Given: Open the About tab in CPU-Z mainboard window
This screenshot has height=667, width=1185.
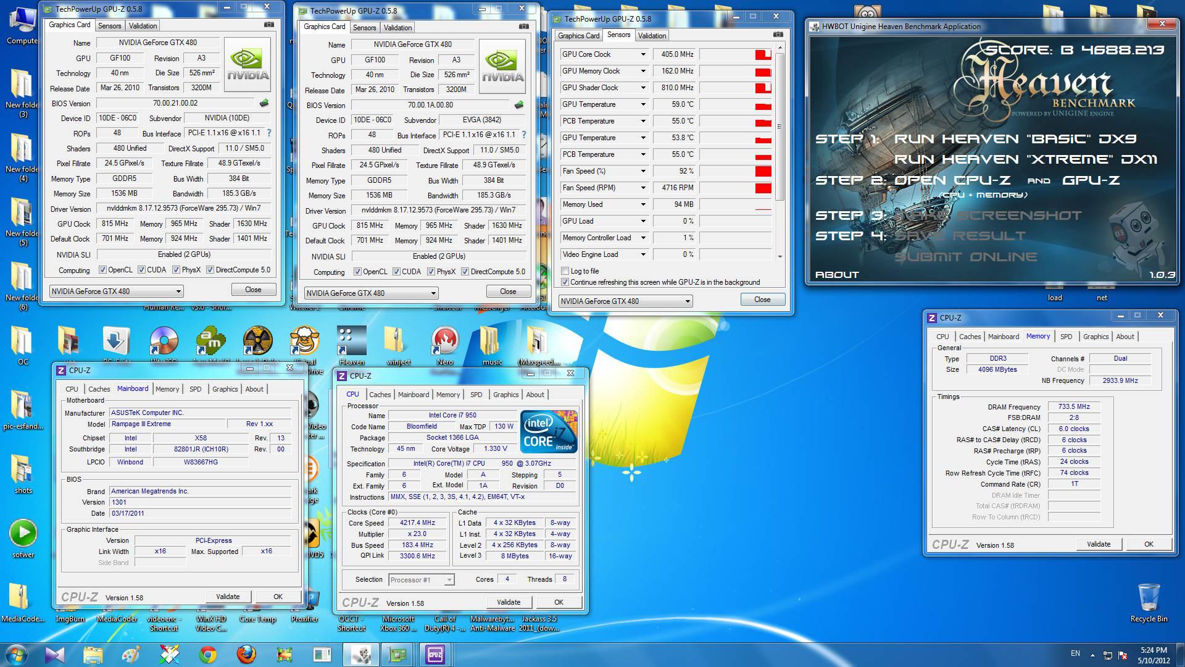Looking at the screenshot, I should point(254,388).
